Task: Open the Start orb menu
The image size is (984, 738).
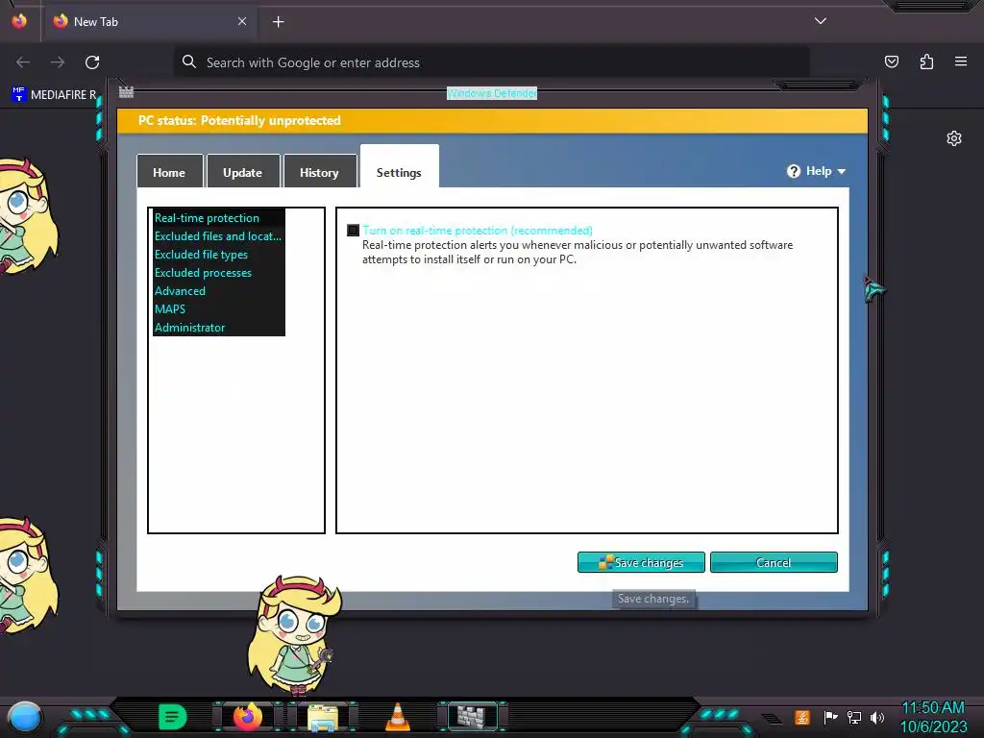Action: (x=25, y=718)
